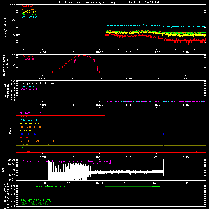The image size is (209, 209).
Task: Click the 15:45 time label under Flags panel
Action: tap(185, 157)
